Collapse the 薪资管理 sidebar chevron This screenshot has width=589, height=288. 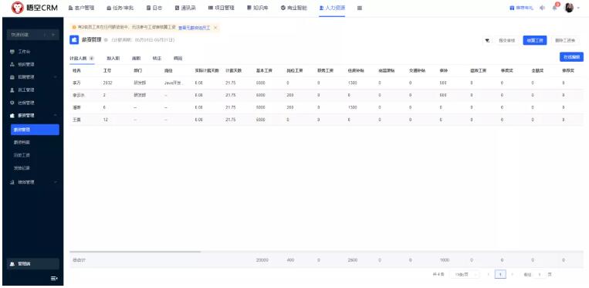[56, 115]
